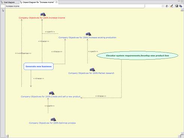Image resolution: width=184 pixels, height=138 pixels.
Task: Select the Create and sell new product icon
Action: click(52, 93)
